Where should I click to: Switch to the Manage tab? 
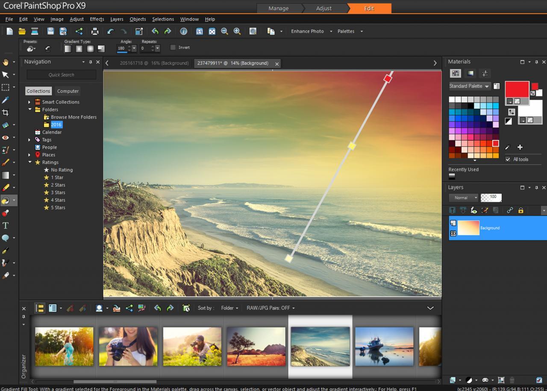pos(278,8)
